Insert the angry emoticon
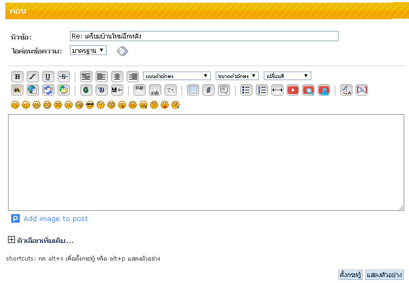The image size is (409, 283). pyautogui.click(x=58, y=105)
